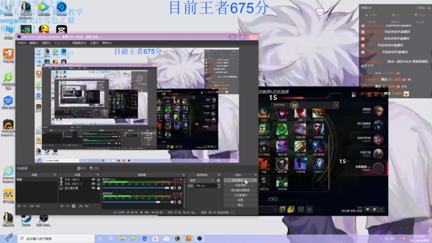The height and width of the screenshot is (243, 432).
Task: Move the scene up with the Scenes panel up arrow
Action: point(32,206)
